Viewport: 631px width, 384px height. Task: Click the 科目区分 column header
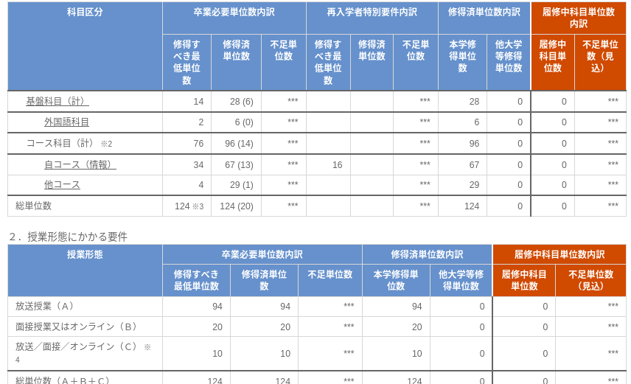pyautogui.click(x=85, y=13)
